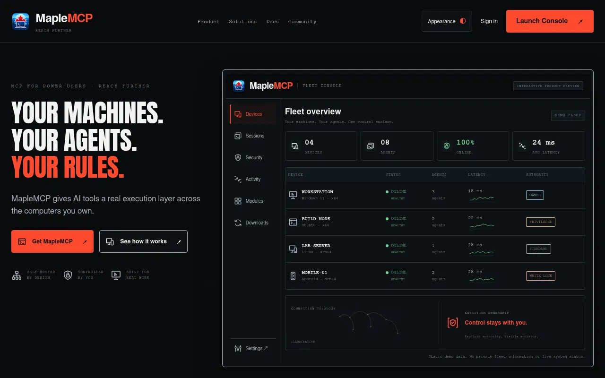
Task: Open the Product menu
Action: (x=208, y=22)
